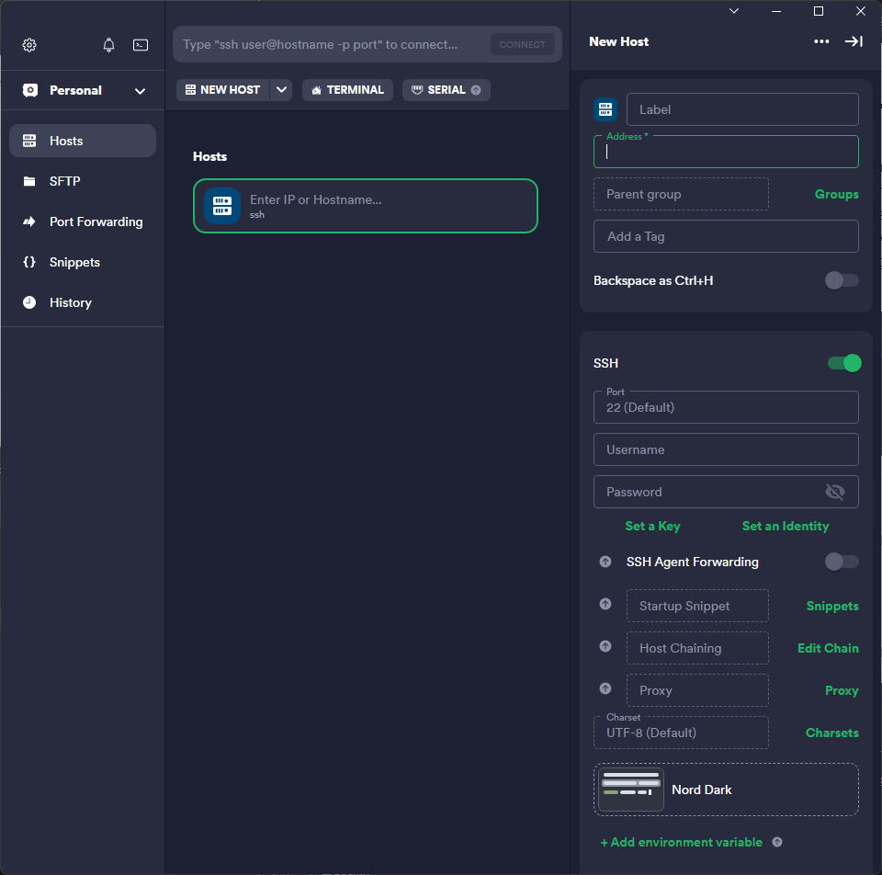Enable Backspace as Ctrl+H toggle
This screenshot has width=882, height=875.
pyautogui.click(x=841, y=280)
